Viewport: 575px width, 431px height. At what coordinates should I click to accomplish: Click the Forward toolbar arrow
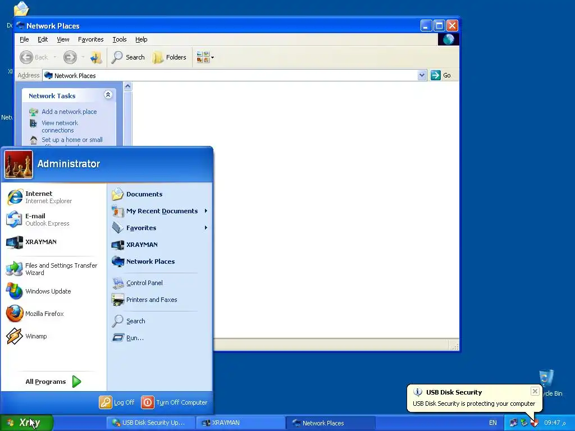70,57
